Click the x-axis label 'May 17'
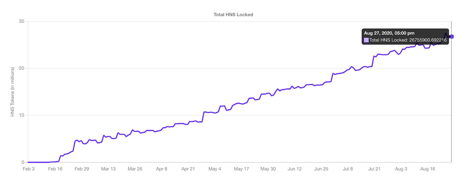The width and height of the screenshot is (463, 186). (x=241, y=169)
